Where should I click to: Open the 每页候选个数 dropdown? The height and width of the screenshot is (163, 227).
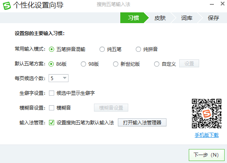click(59, 78)
